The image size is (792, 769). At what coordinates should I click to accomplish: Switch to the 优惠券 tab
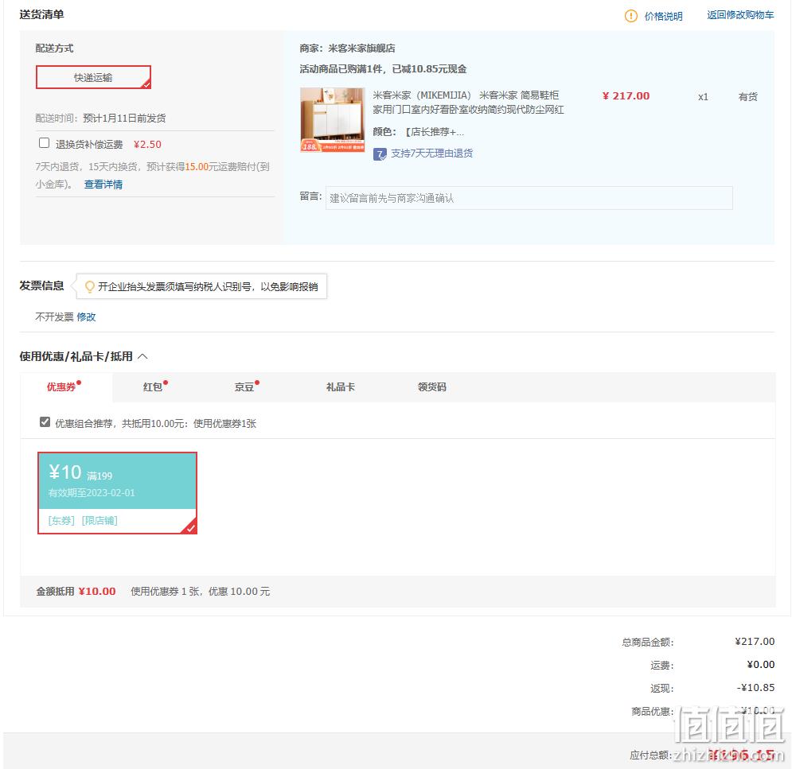pyautogui.click(x=66, y=387)
